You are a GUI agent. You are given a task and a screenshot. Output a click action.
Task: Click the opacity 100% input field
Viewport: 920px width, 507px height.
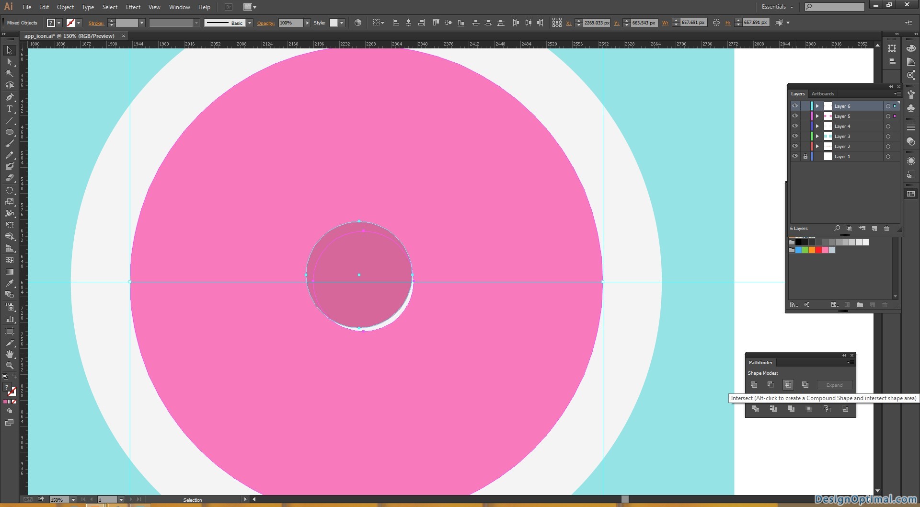[x=291, y=23]
